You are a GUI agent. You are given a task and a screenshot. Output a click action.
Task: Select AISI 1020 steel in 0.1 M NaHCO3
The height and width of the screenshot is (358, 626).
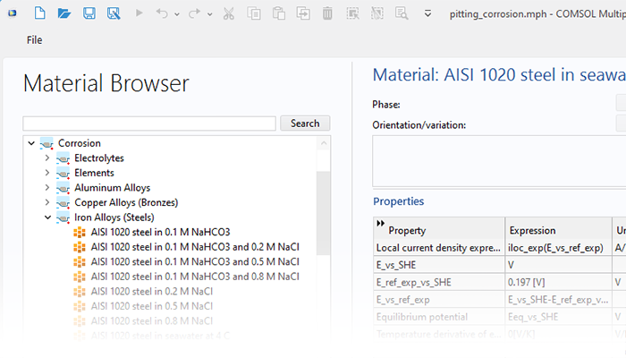tap(160, 233)
